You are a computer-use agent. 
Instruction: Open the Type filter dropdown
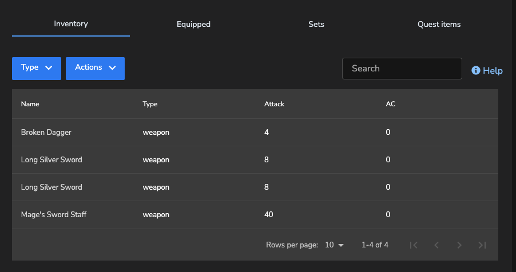[37, 69]
